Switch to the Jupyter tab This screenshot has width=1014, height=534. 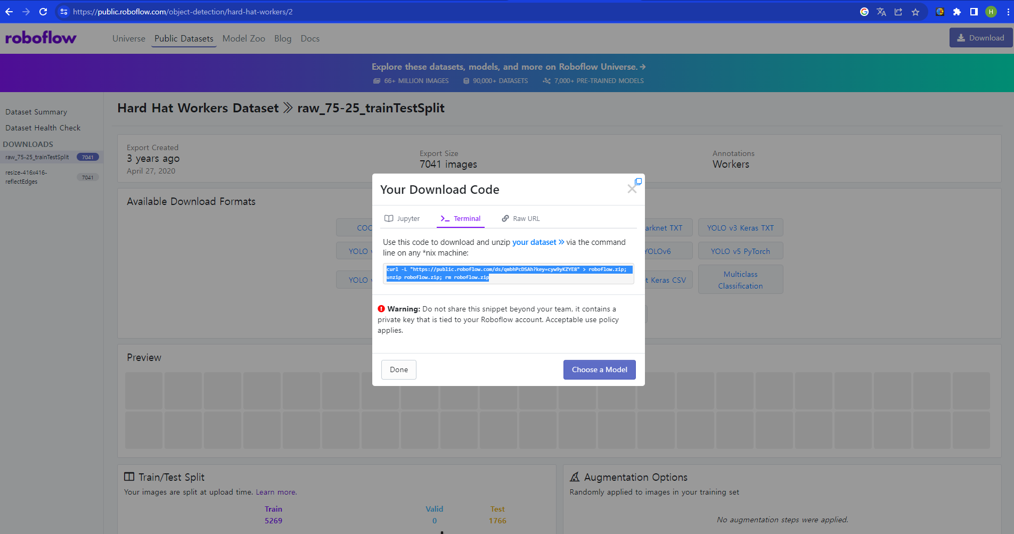(403, 218)
